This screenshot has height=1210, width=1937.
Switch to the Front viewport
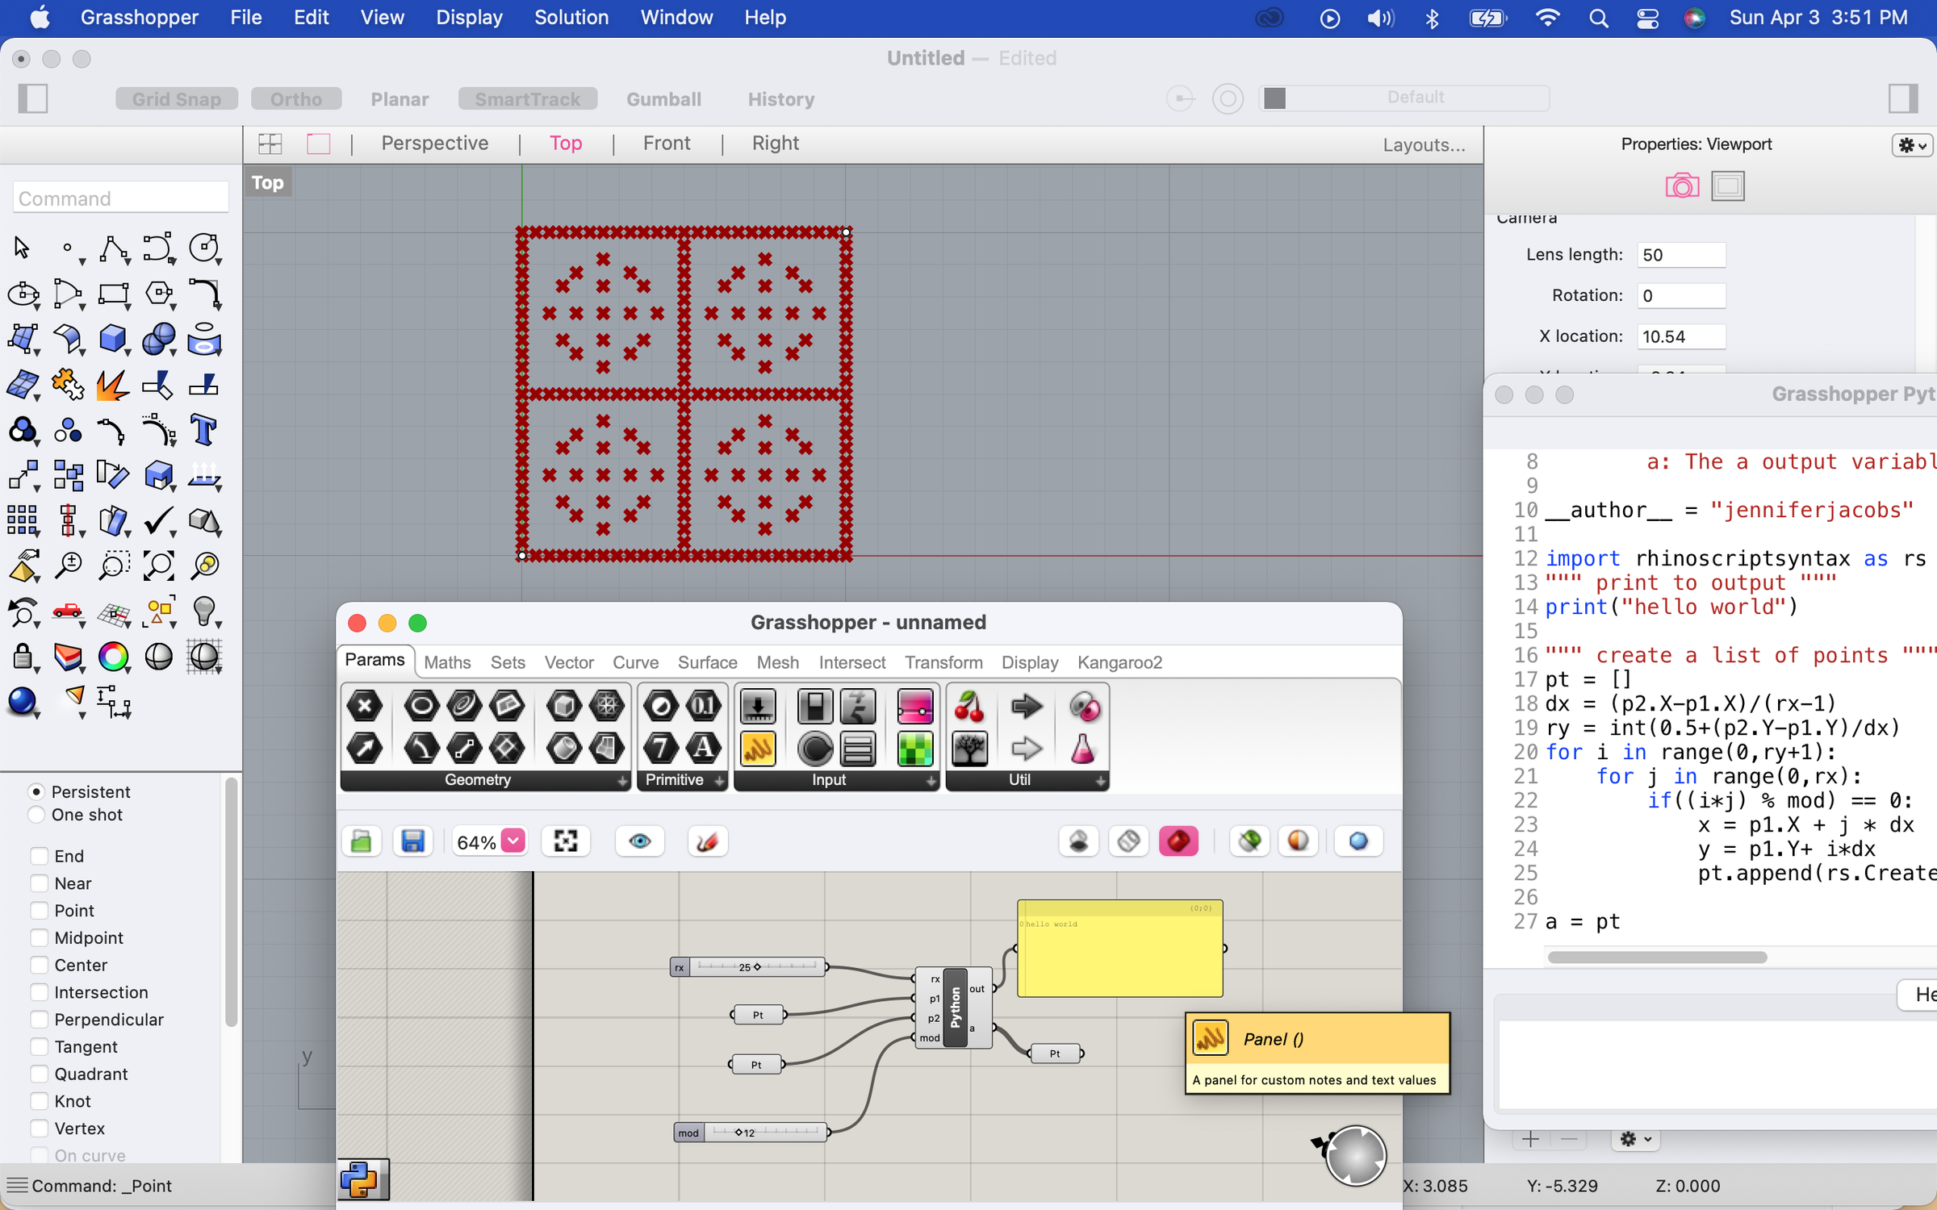tap(667, 143)
